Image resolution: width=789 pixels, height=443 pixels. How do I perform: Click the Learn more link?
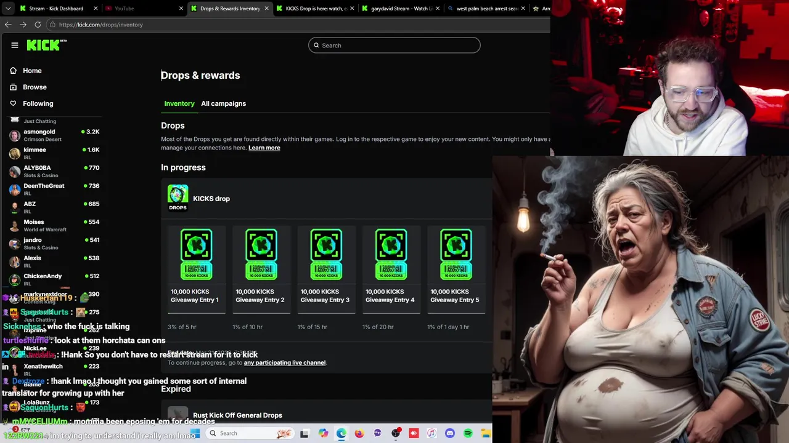coord(264,148)
